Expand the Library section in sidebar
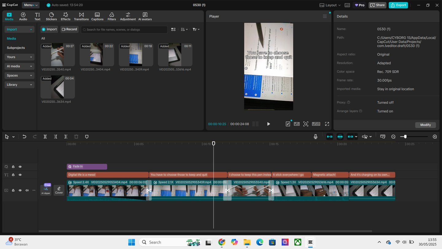Screen dimensions: 442x249 [19, 85]
